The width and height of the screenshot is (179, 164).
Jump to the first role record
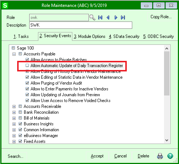click(x=100, y=17)
